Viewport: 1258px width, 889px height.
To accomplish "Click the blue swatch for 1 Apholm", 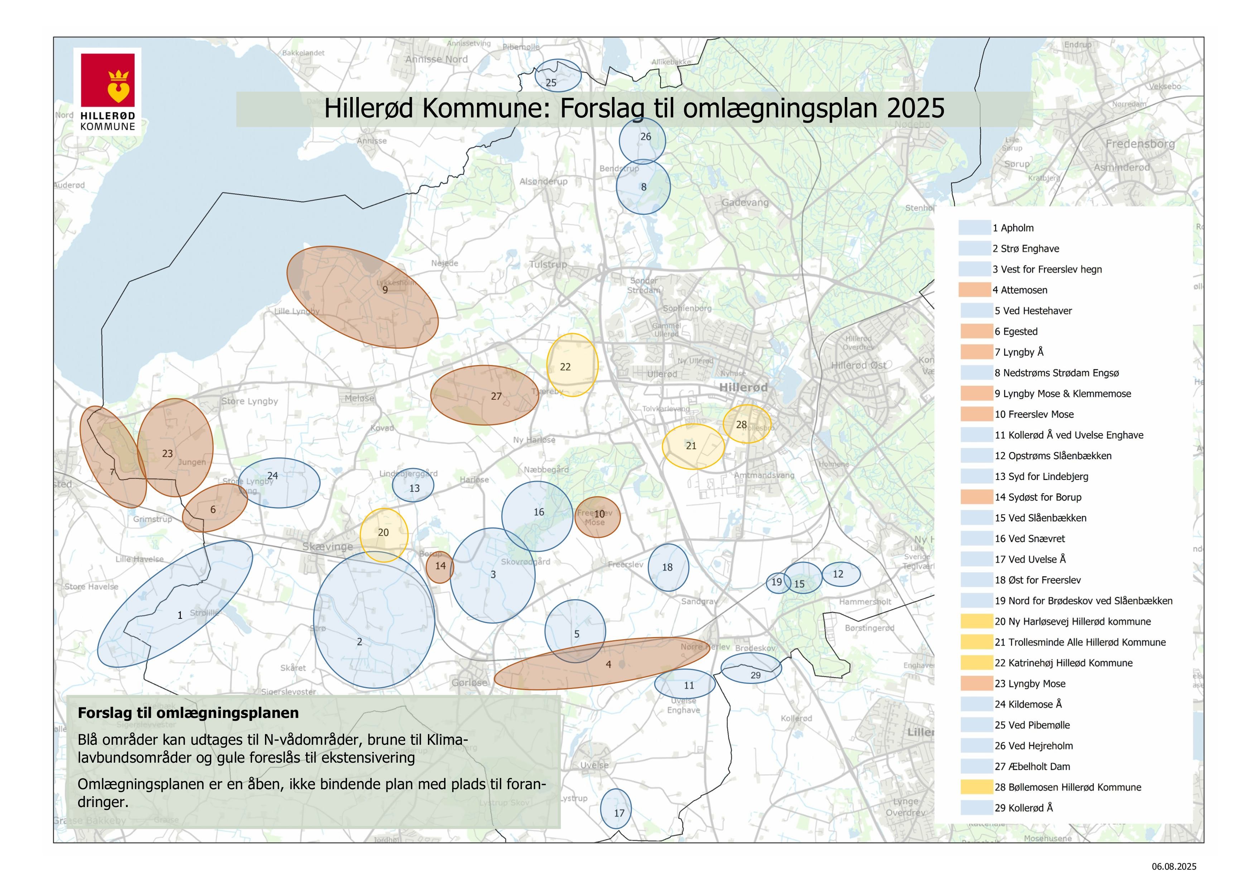I will click(974, 228).
